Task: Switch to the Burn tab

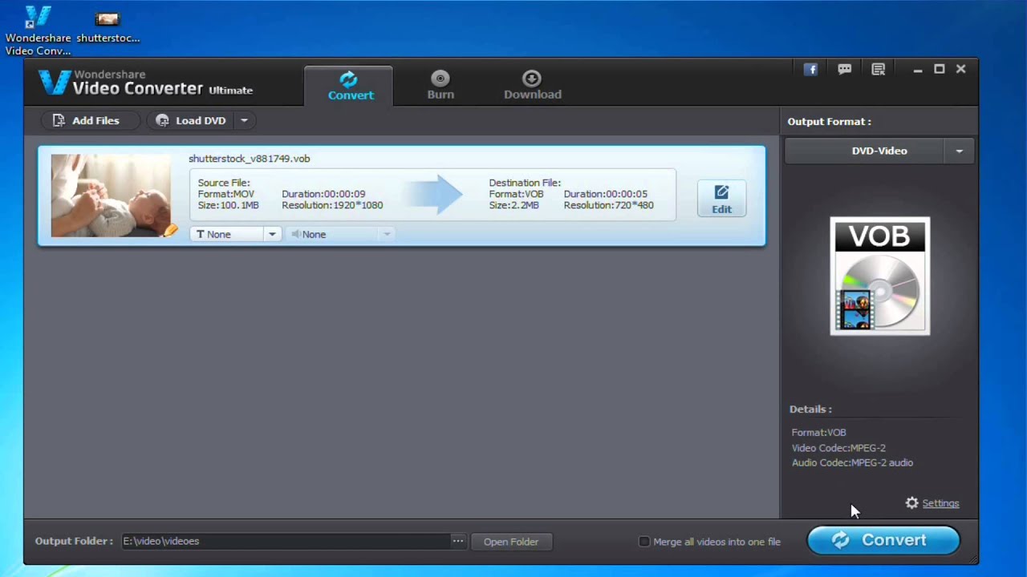Action: pos(440,86)
